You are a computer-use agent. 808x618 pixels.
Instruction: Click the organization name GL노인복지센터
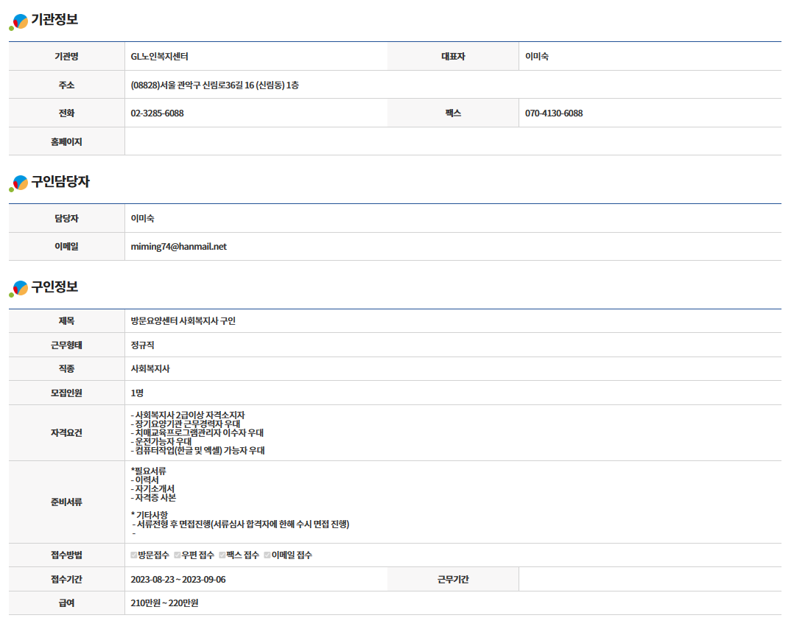tap(164, 57)
